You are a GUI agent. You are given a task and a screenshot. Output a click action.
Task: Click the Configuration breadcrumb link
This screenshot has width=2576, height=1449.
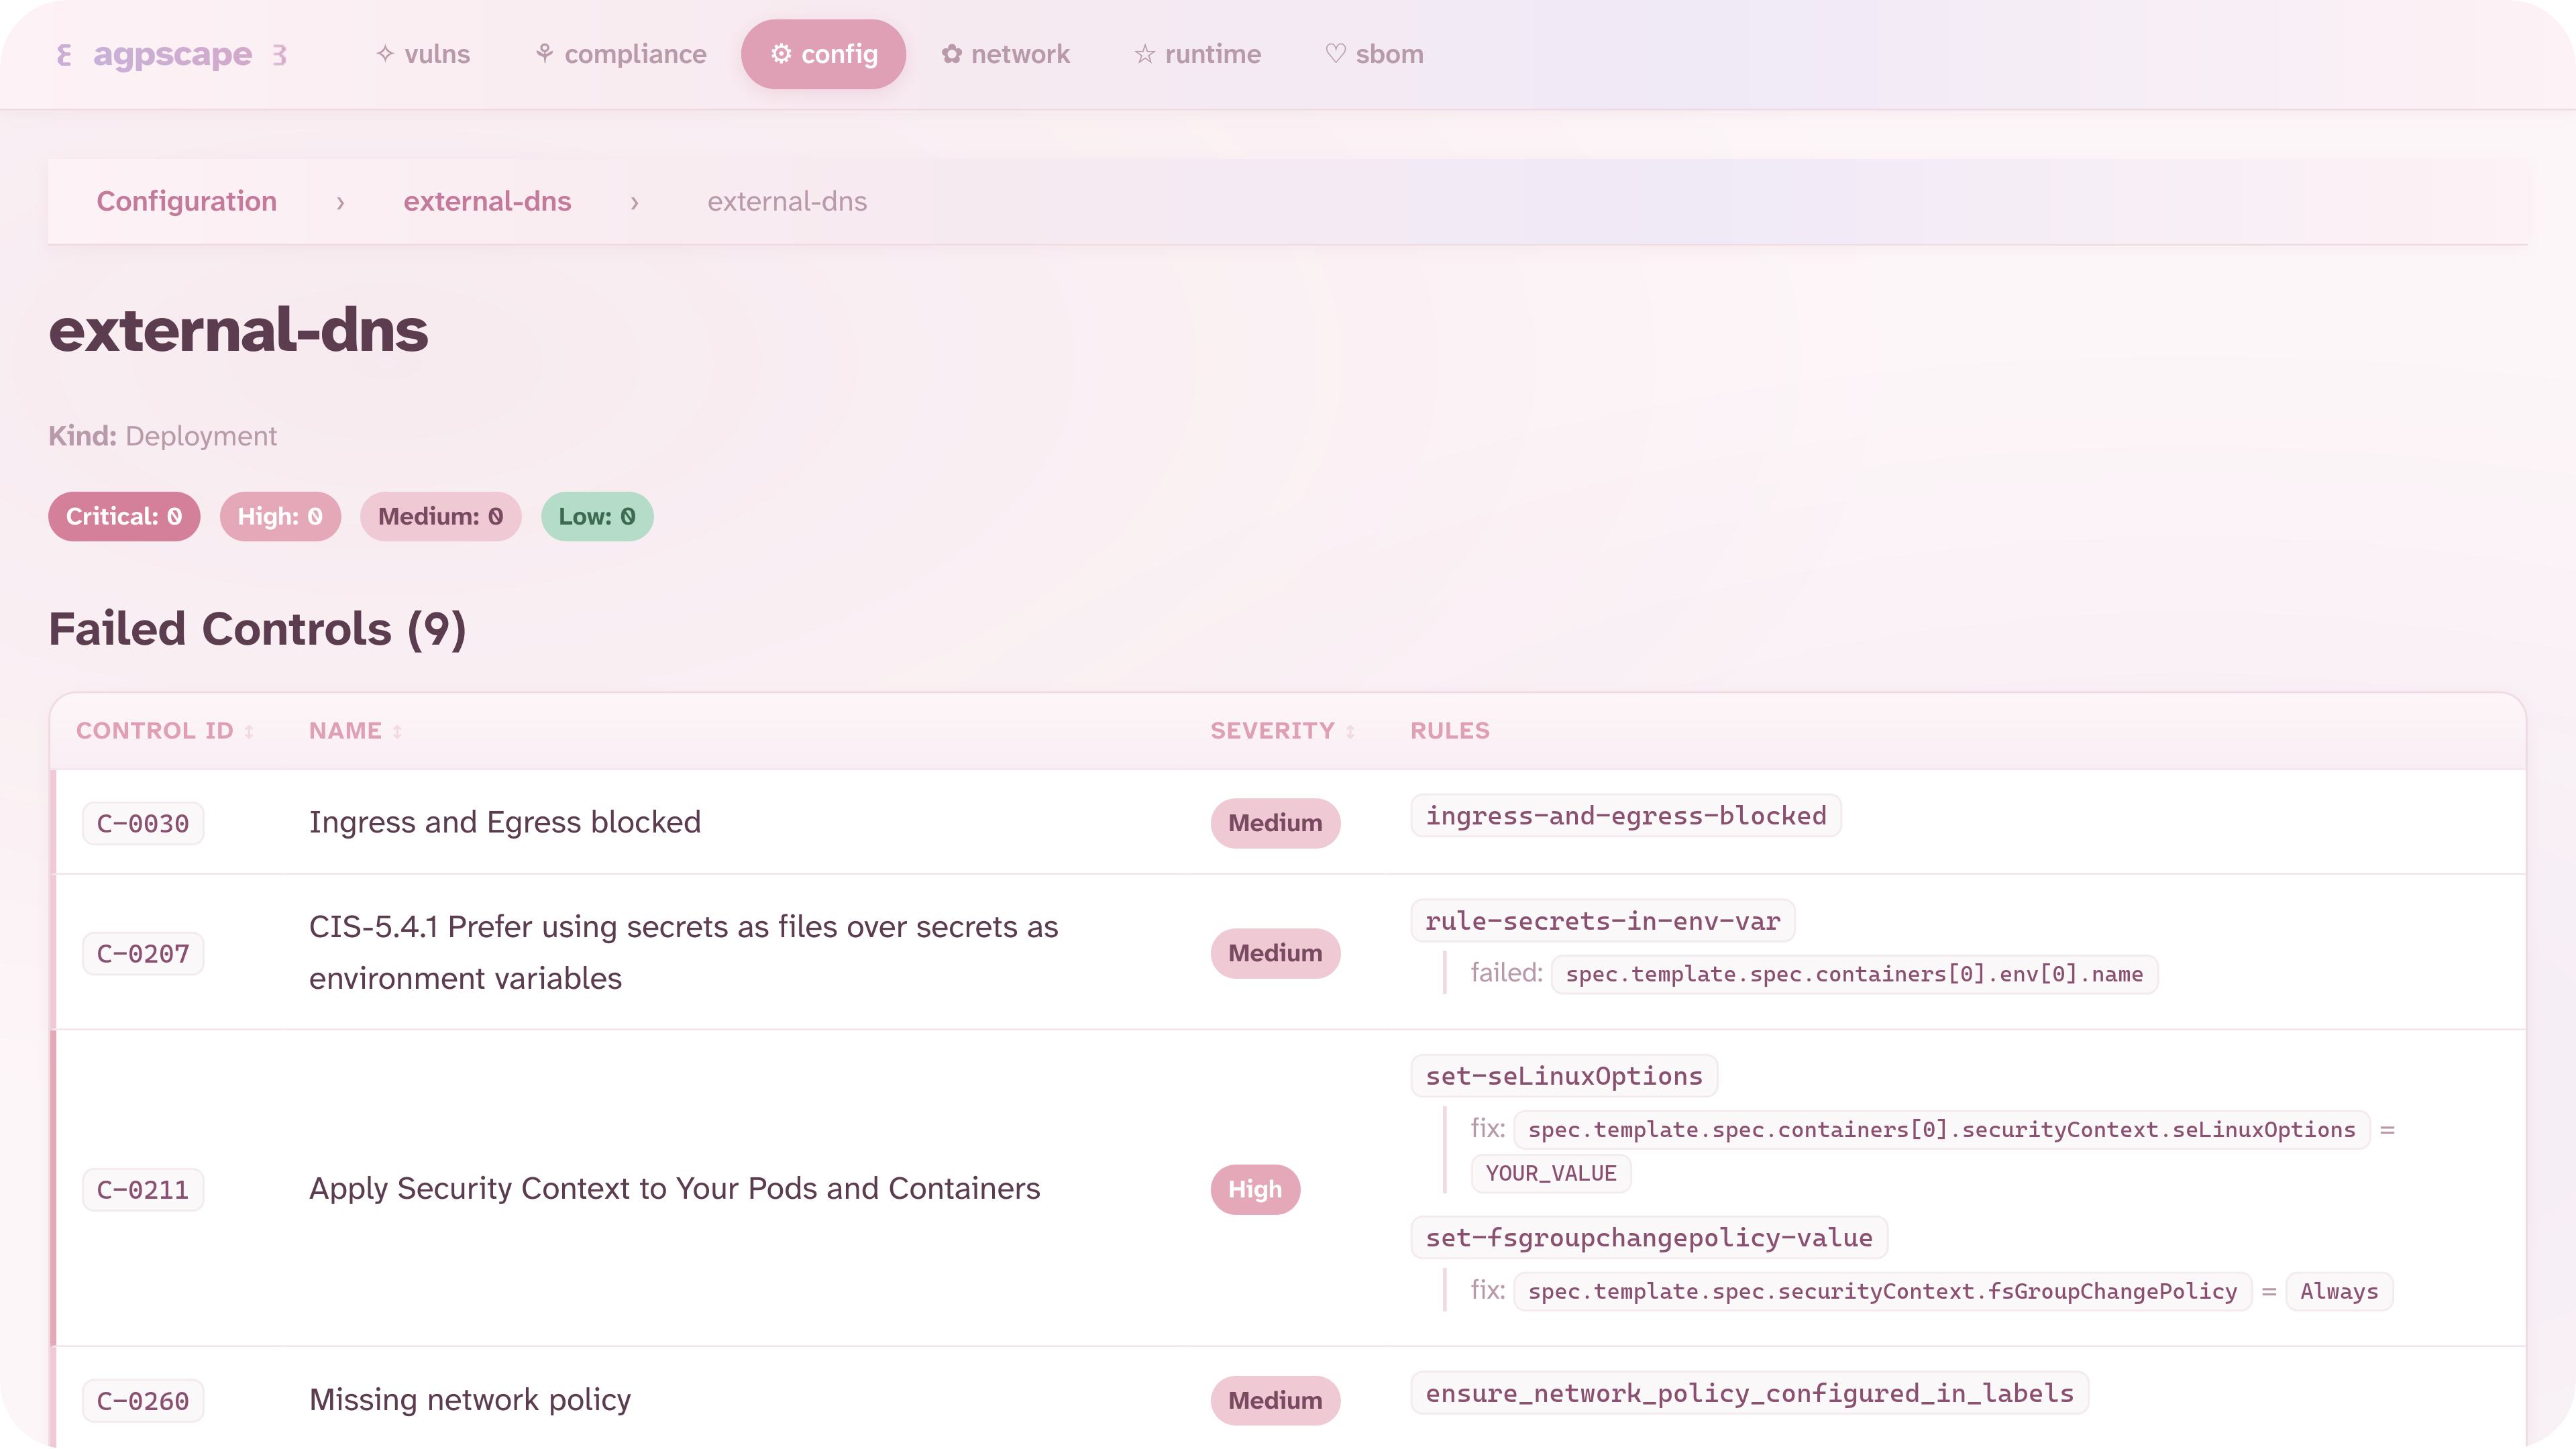(186, 201)
